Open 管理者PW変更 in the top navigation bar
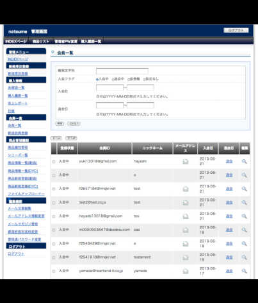 66,41
